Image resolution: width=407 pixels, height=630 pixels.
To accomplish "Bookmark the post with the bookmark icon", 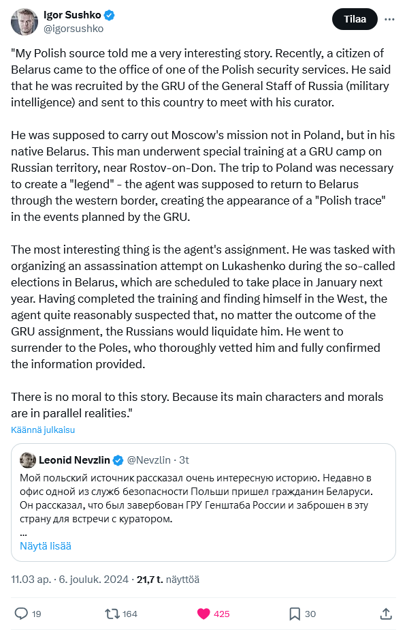I will (295, 614).
